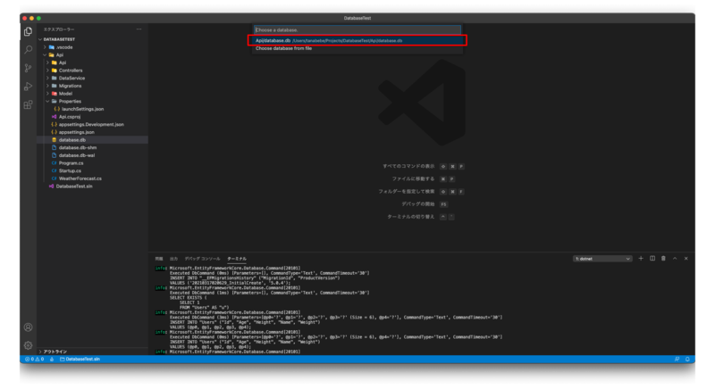The width and height of the screenshot is (715, 389).
Task: Click the ファイルに移動する shortcut hint
Action: coord(413,178)
